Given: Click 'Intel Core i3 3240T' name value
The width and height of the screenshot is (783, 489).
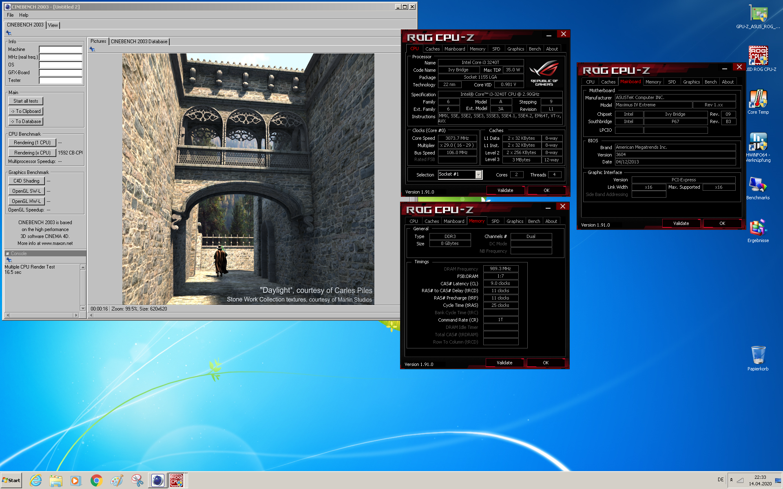Looking at the screenshot, I should (480, 62).
